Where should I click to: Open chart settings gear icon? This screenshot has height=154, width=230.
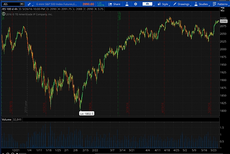click(x=135, y=4)
